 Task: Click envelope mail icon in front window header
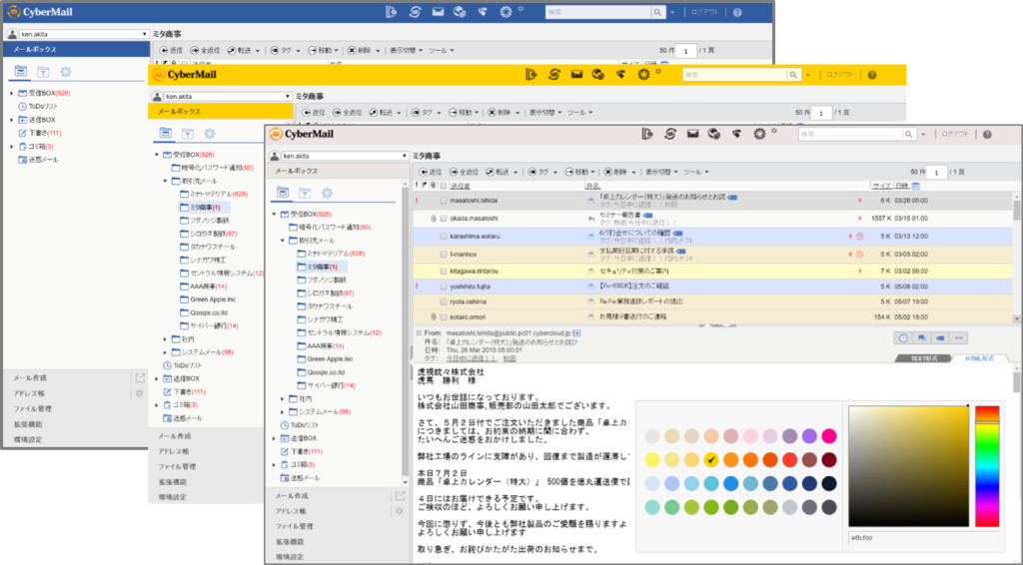click(692, 134)
